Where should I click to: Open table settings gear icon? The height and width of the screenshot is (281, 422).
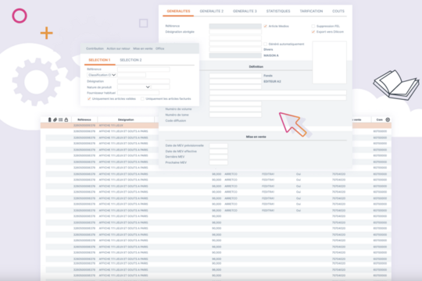[x=388, y=119]
